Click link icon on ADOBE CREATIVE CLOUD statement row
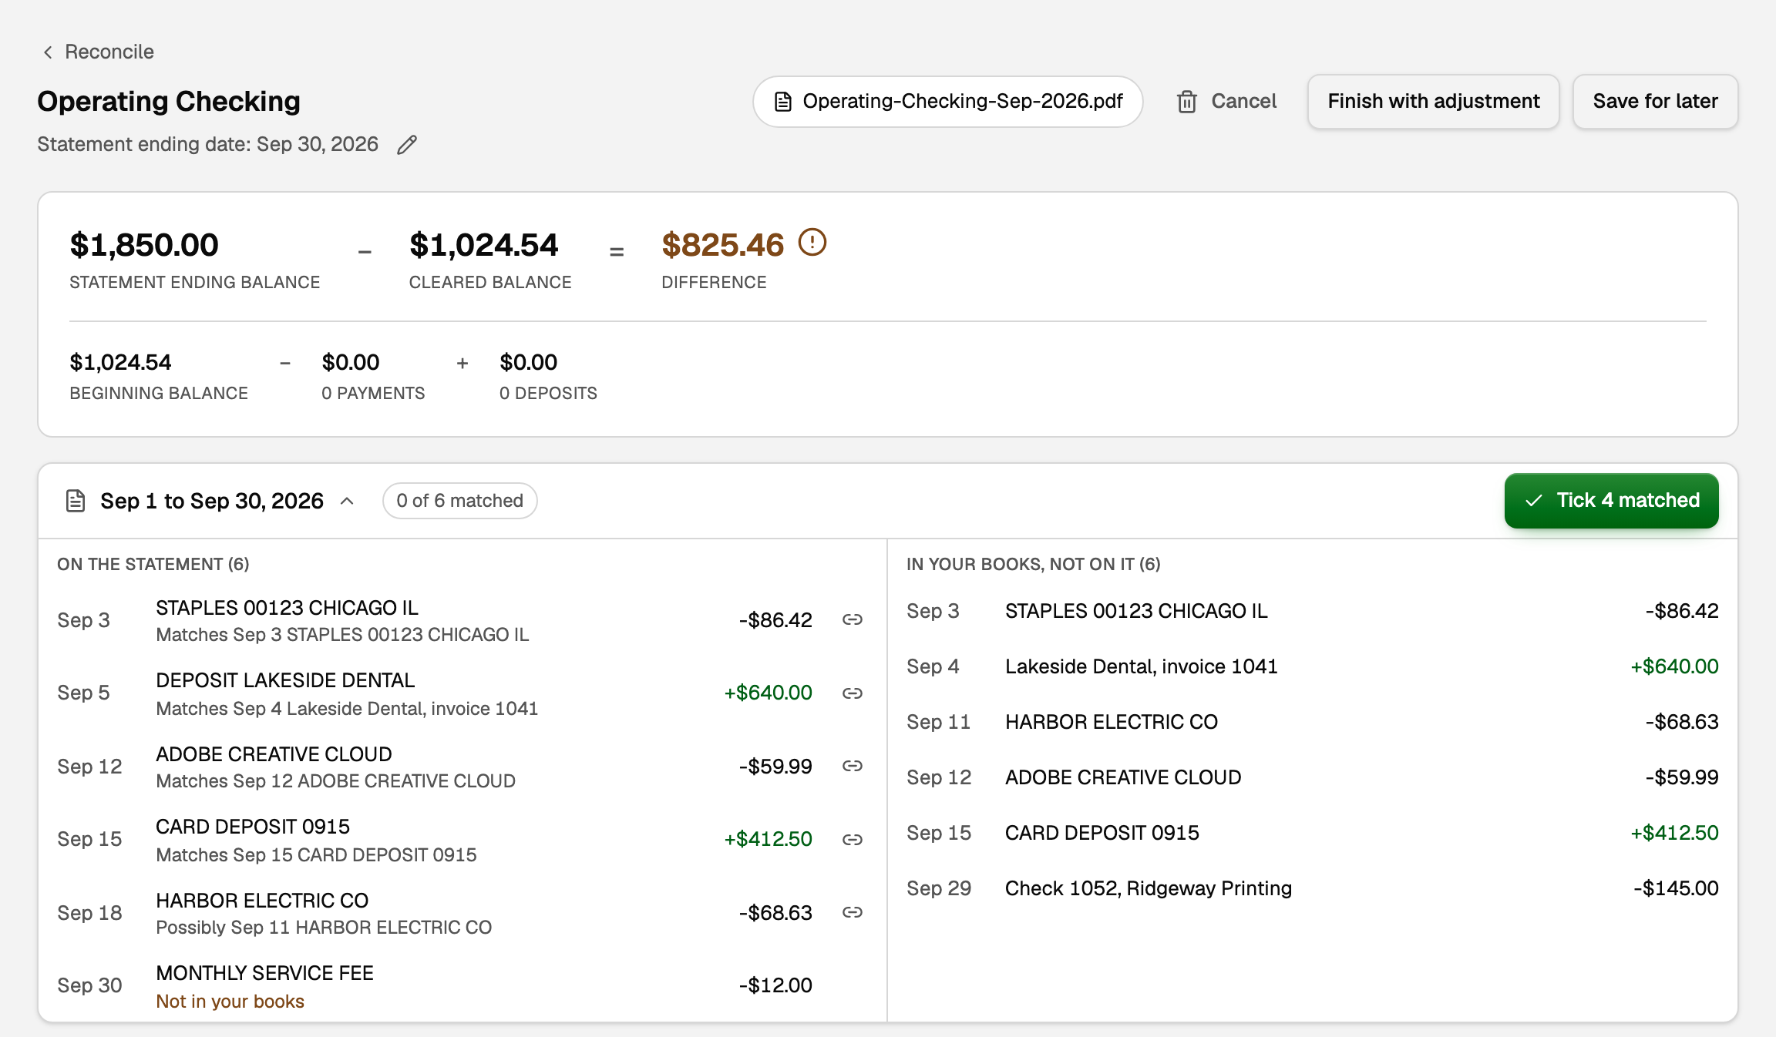Image resolution: width=1776 pixels, height=1037 pixels. tap(852, 766)
